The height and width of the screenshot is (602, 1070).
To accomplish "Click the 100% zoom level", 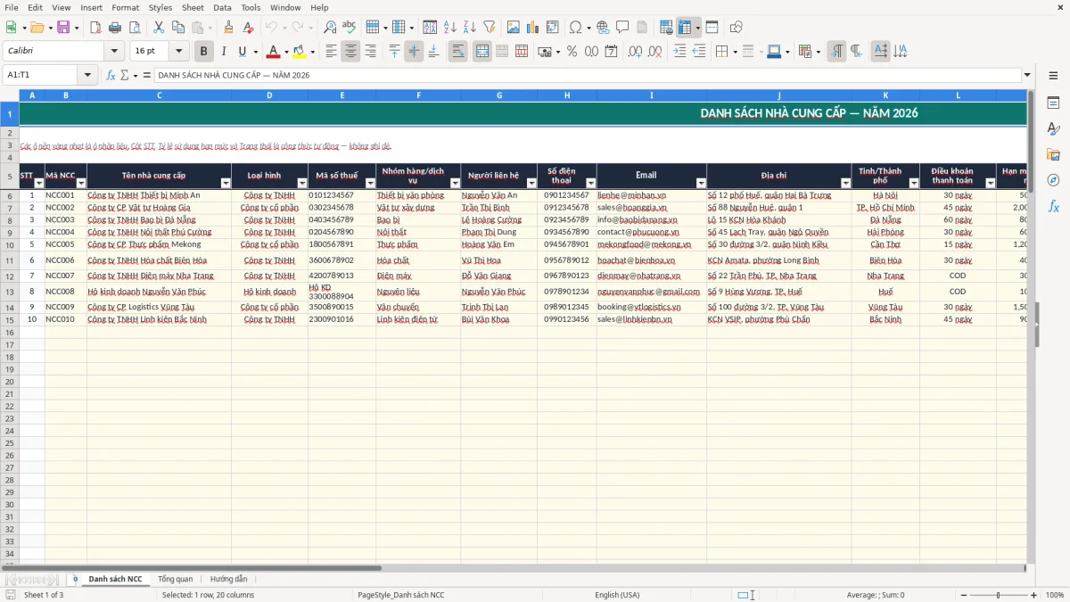I will [x=1055, y=595].
